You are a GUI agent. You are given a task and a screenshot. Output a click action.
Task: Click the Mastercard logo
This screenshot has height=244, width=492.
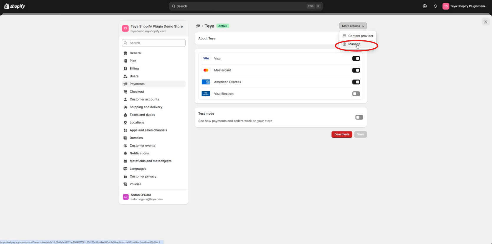pos(206,70)
